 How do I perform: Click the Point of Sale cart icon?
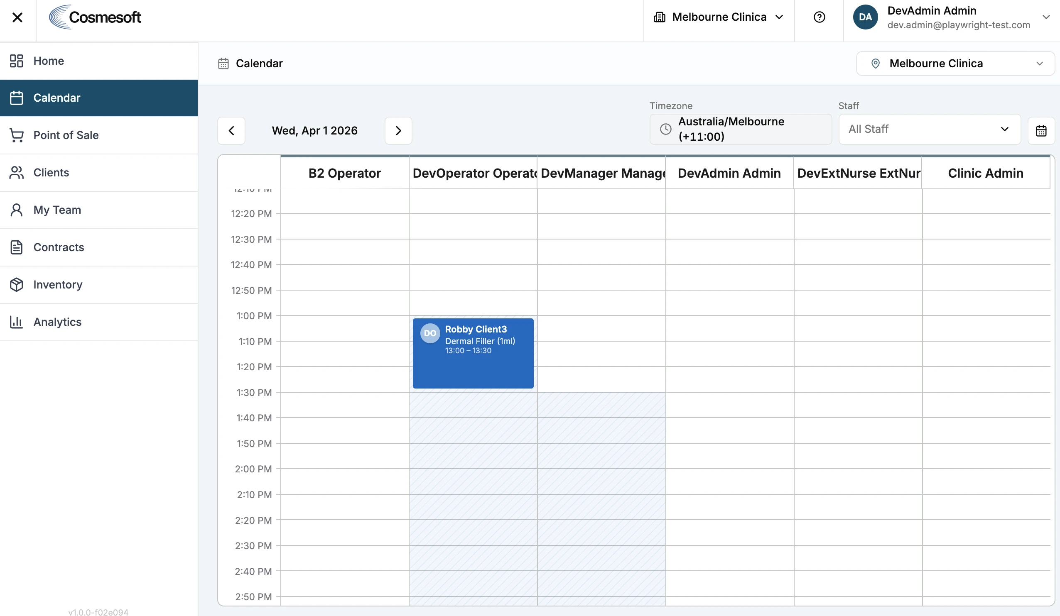point(16,135)
